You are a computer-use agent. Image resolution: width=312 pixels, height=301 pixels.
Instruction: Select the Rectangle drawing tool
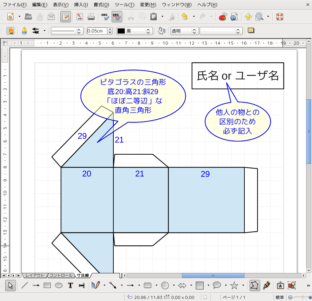pos(47,285)
